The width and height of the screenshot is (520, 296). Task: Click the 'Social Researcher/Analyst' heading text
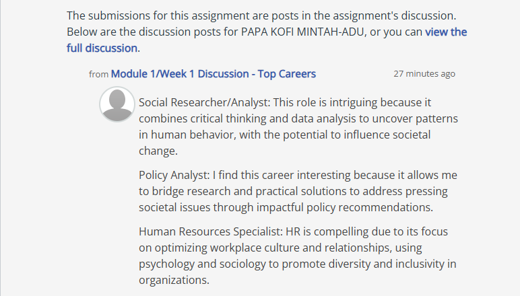(x=204, y=103)
